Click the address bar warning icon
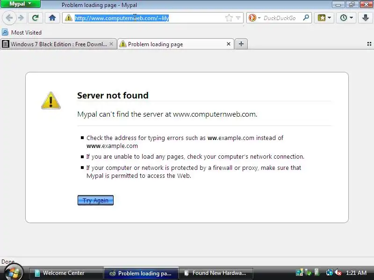Screen dimensions: 374x280 (x=68, y=18)
